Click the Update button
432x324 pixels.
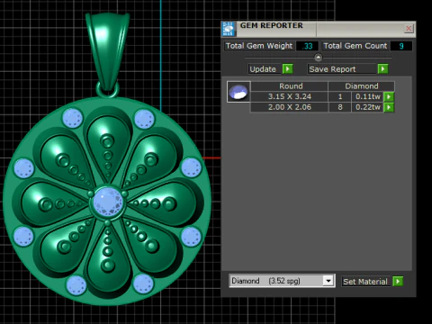265,69
